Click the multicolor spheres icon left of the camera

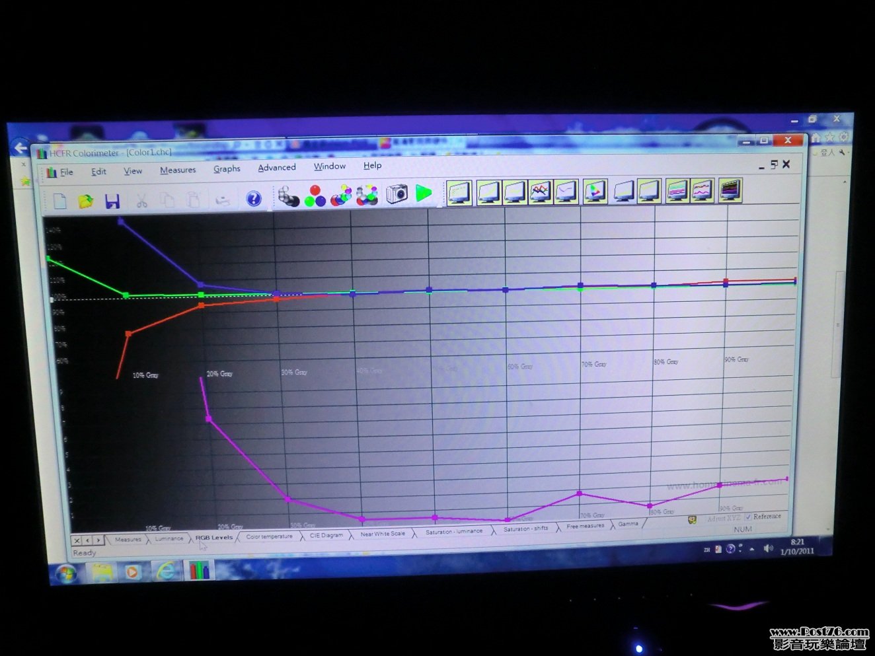click(x=367, y=195)
